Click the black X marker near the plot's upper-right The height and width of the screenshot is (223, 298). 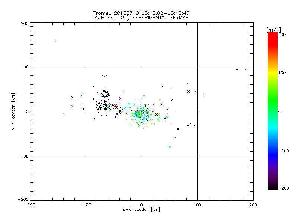[x=237, y=69]
